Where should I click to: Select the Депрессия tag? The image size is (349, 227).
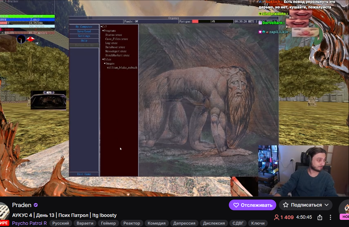point(184,223)
